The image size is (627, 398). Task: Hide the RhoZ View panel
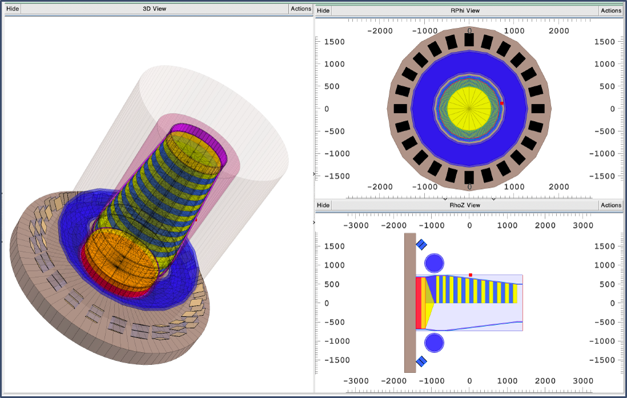[x=323, y=205]
